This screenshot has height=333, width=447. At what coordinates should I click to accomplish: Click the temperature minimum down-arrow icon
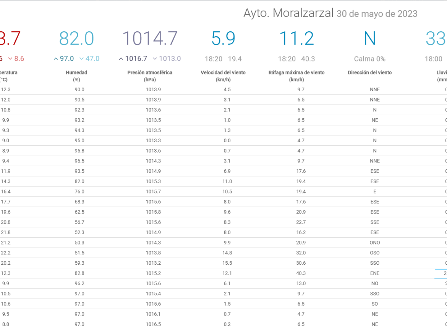[x=10, y=59]
